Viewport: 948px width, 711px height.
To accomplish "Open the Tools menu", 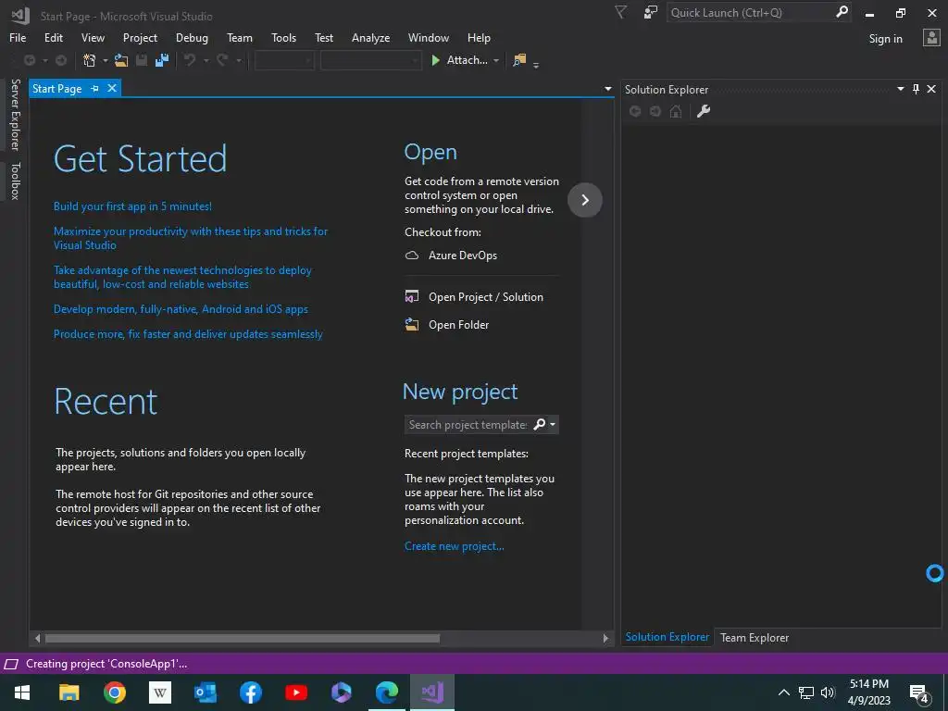I will pos(283,37).
